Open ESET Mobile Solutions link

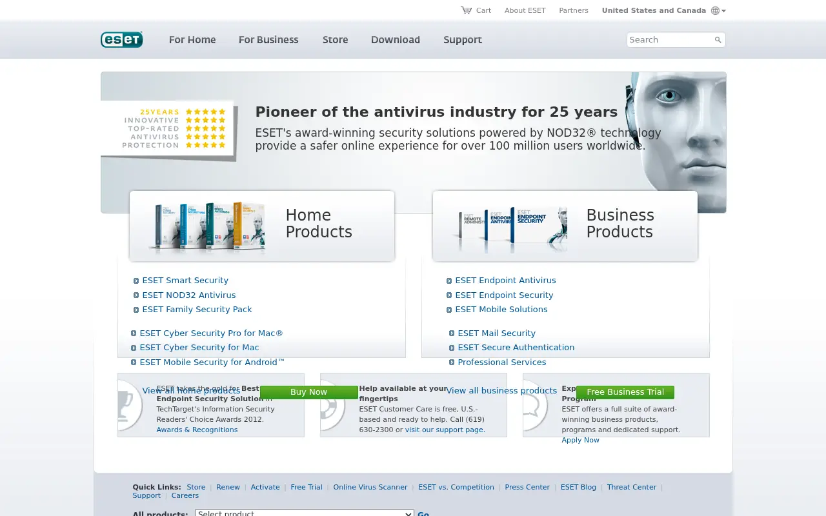pos(501,310)
